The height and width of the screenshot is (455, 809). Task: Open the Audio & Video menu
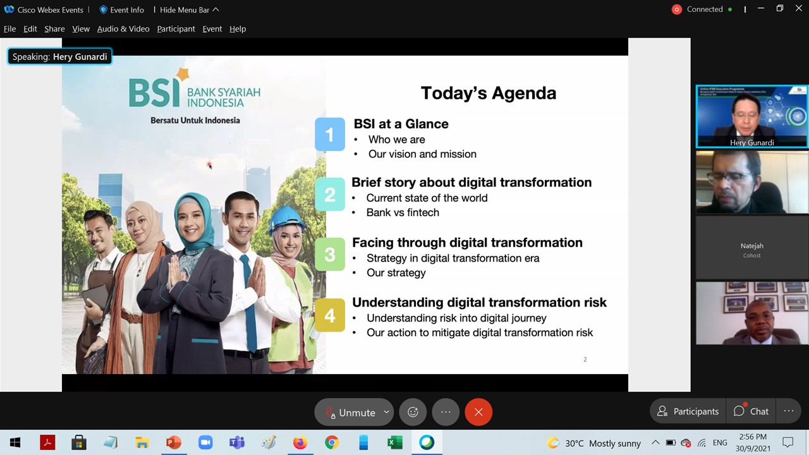pos(123,28)
